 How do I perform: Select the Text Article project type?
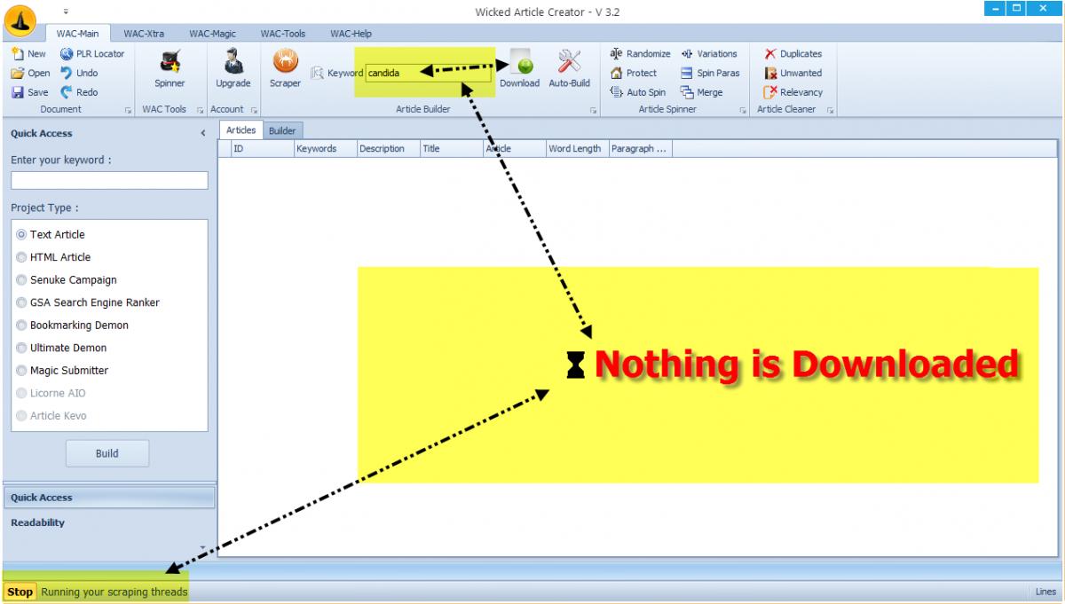tap(51, 235)
